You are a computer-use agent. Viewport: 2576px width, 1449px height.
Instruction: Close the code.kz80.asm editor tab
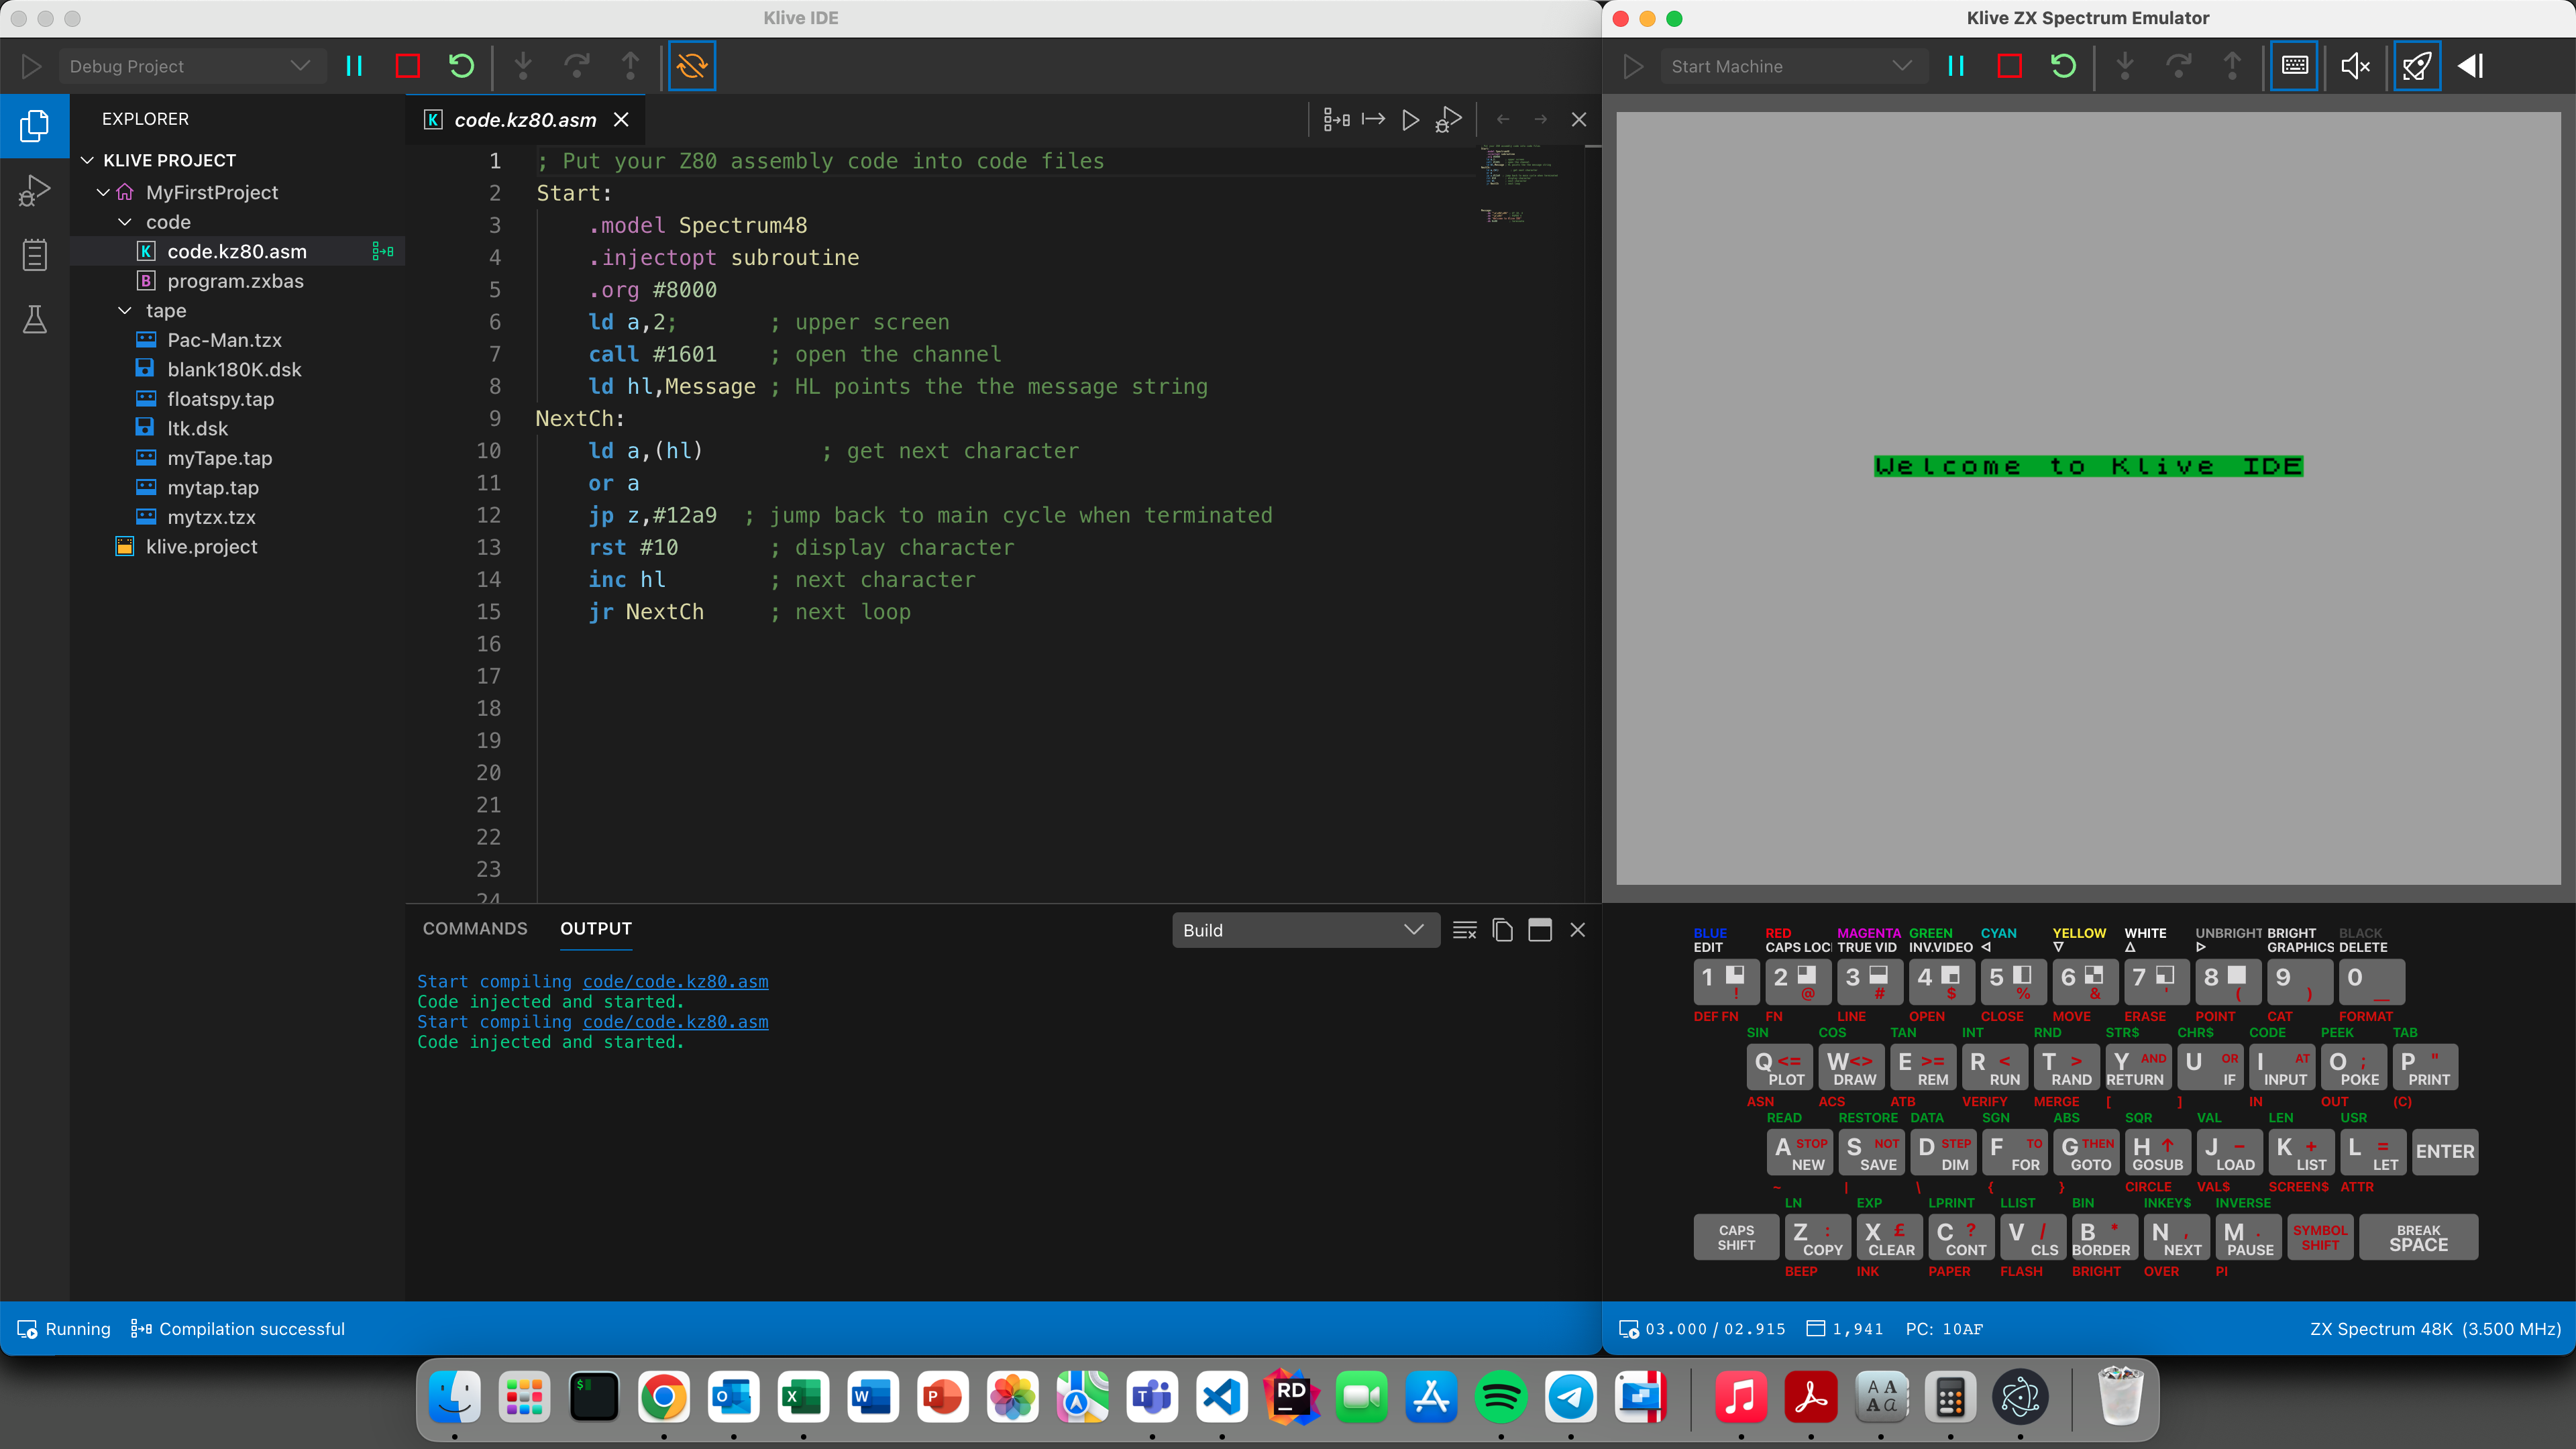coord(621,120)
